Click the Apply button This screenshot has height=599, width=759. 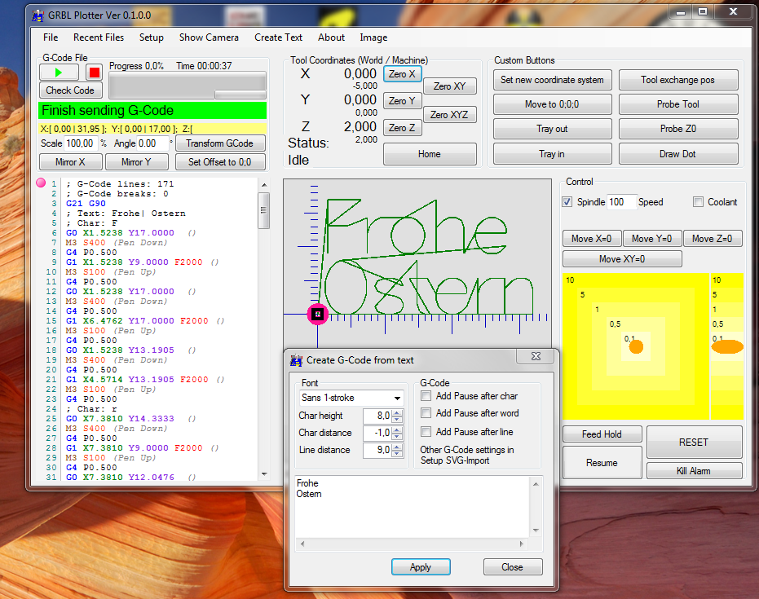(x=421, y=567)
